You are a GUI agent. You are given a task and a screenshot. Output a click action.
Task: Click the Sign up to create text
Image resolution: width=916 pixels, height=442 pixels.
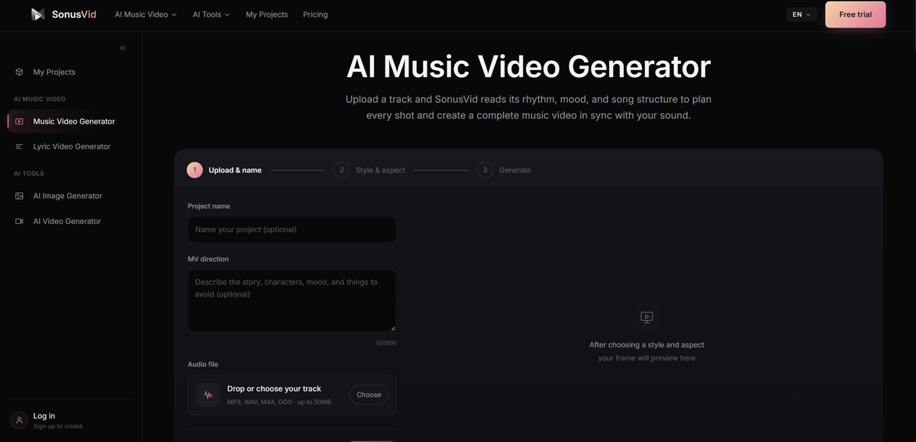(58, 426)
